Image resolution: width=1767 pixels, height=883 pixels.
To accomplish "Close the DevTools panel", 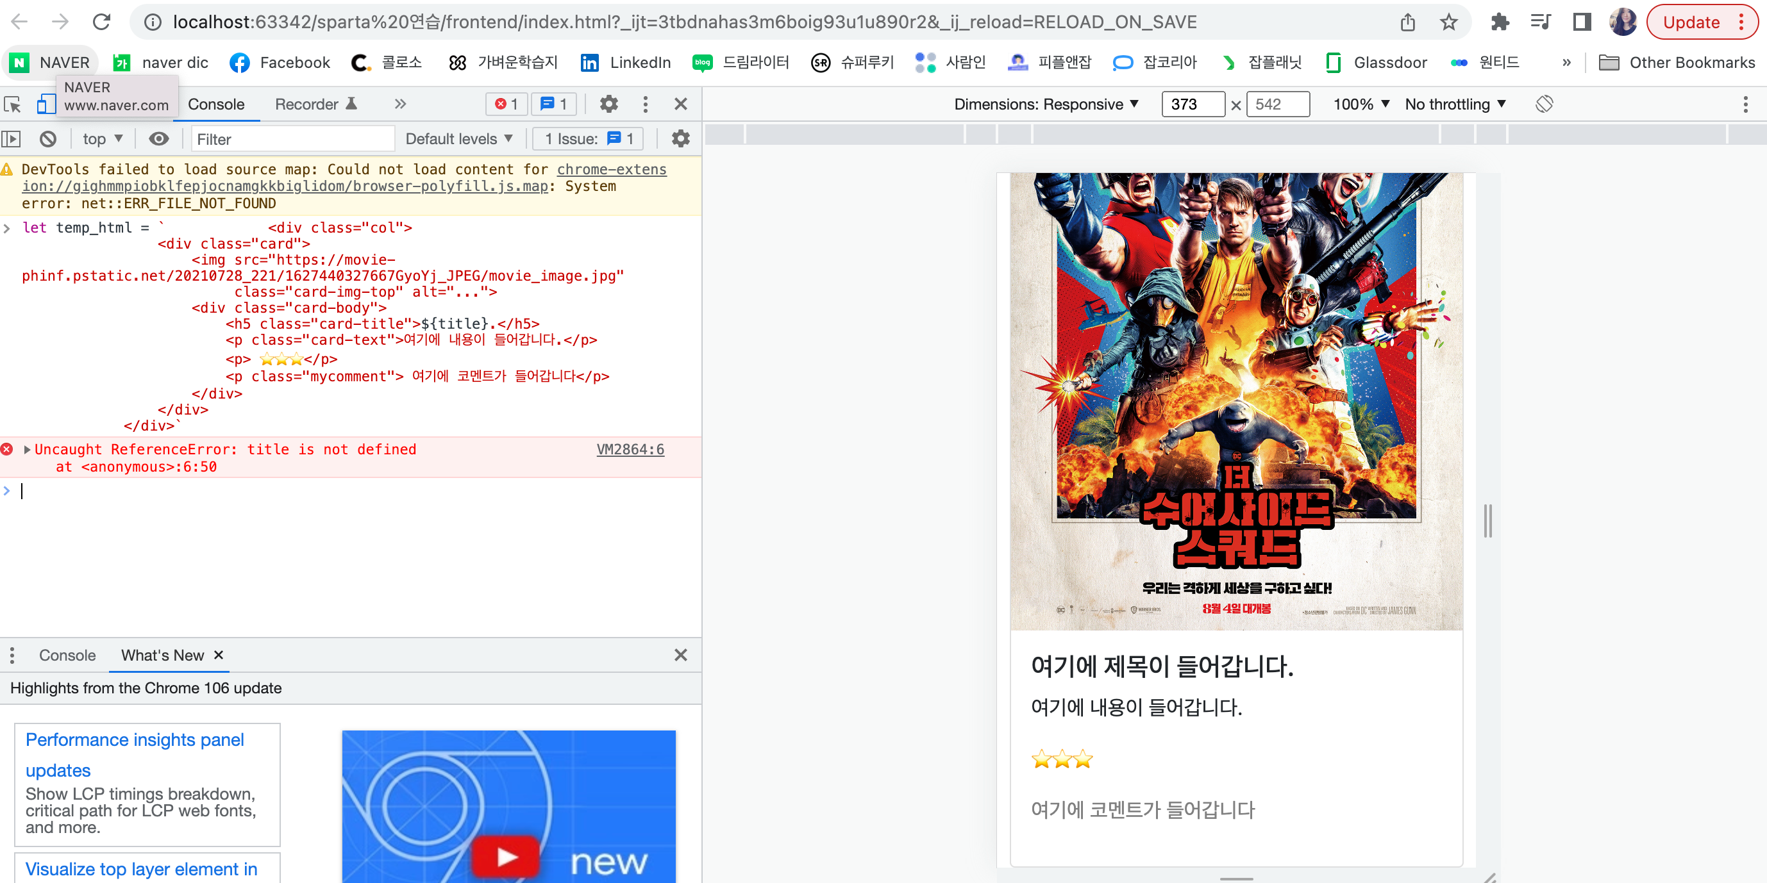I will [680, 104].
